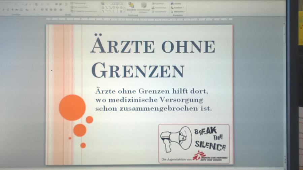Apply bullet list formatting

[x=42, y=4]
